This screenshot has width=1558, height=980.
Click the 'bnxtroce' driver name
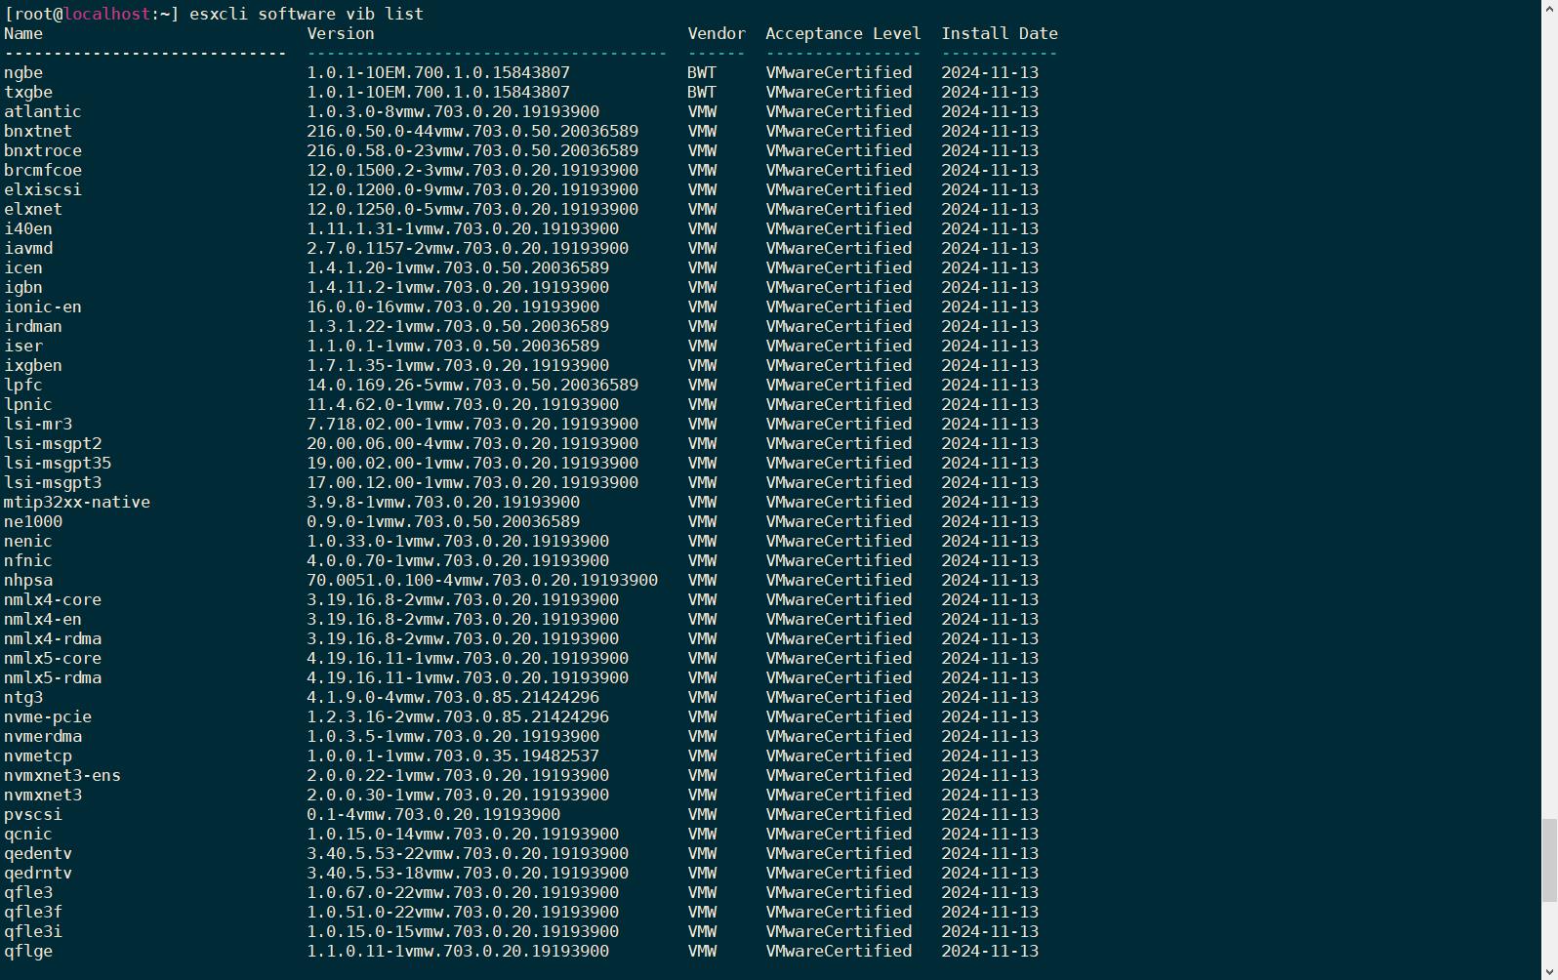pyautogui.click(x=43, y=150)
